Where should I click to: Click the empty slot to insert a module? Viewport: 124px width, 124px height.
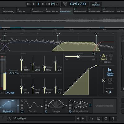click(x=104, y=106)
